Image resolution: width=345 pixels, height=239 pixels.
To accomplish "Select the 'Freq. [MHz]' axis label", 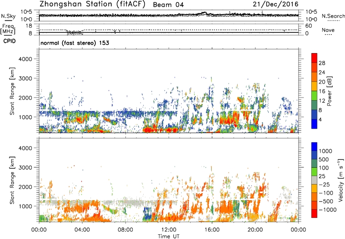I will click(x=8, y=29).
